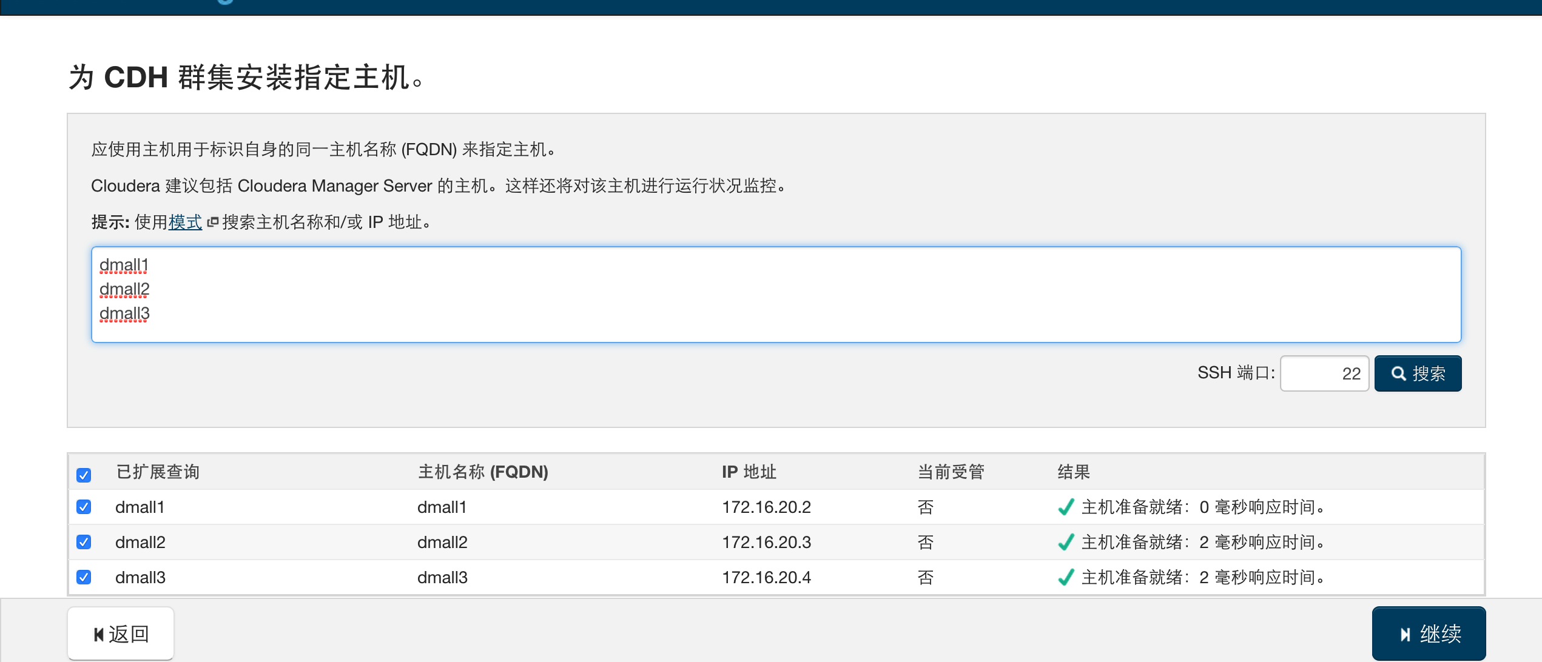
Task: Click the 结果 column header
Action: coord(1074,472)
